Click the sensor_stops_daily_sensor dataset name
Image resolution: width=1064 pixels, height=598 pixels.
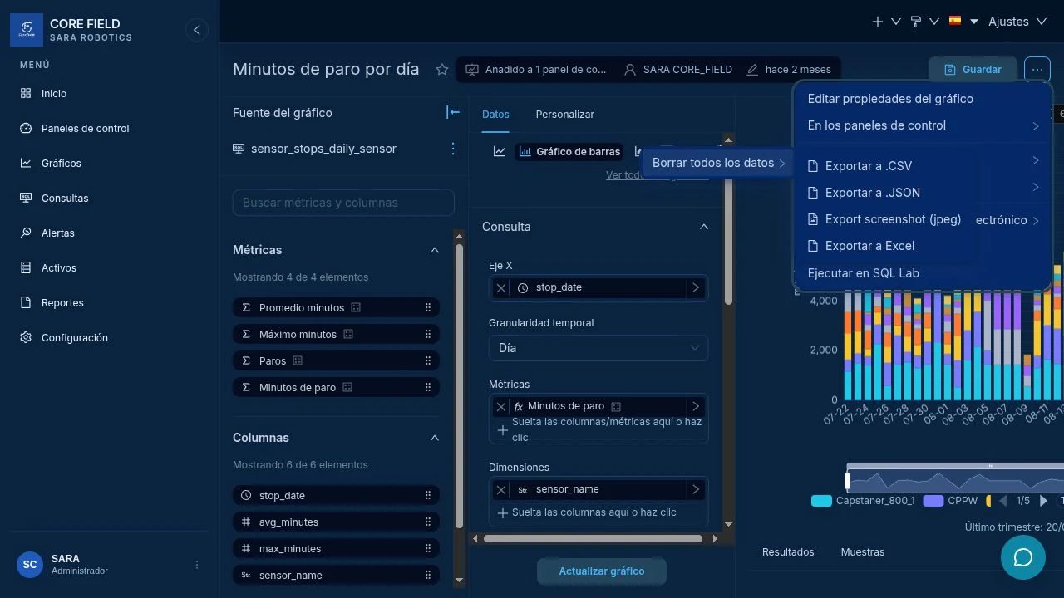point(323,149)
